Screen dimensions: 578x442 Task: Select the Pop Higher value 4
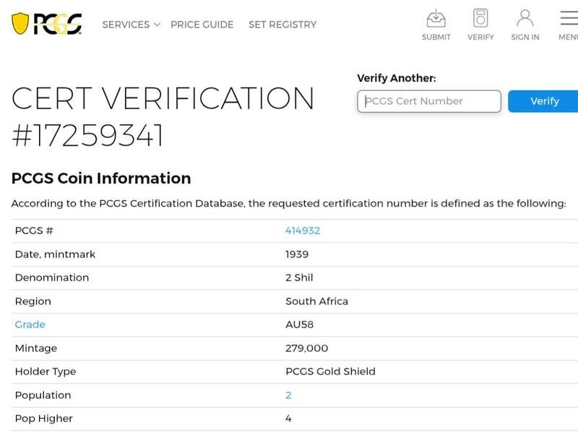(288, 418)
